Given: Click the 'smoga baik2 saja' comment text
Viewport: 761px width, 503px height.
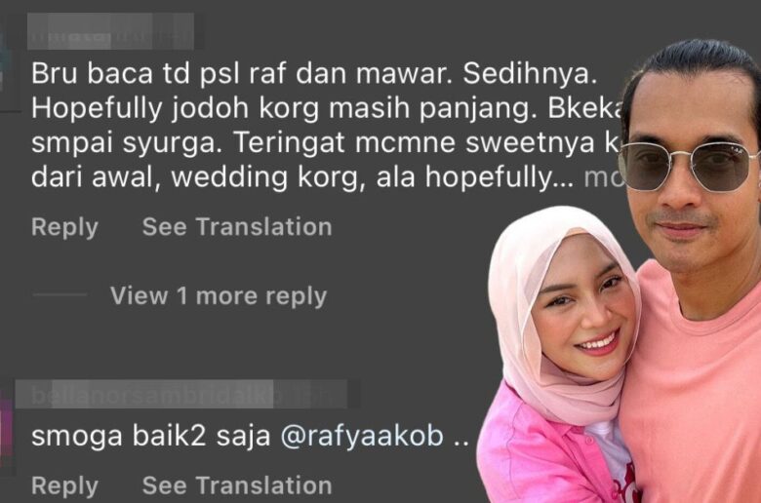Looking at the screenshot, I should [150, 436].
